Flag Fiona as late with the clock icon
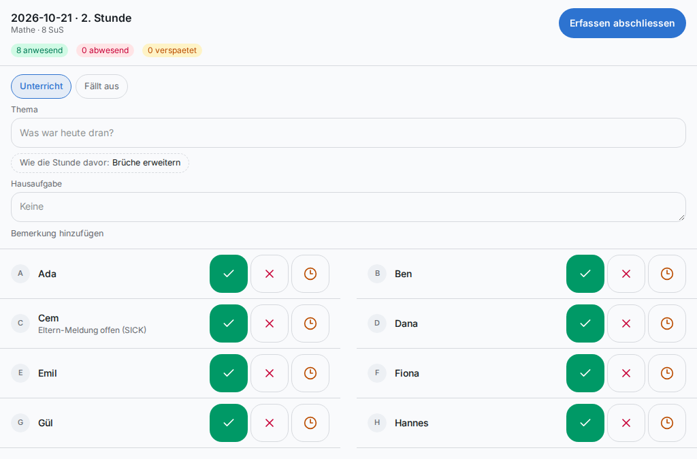Image resolution: width=697 pixels, height=459 pixels. point(667,373)
